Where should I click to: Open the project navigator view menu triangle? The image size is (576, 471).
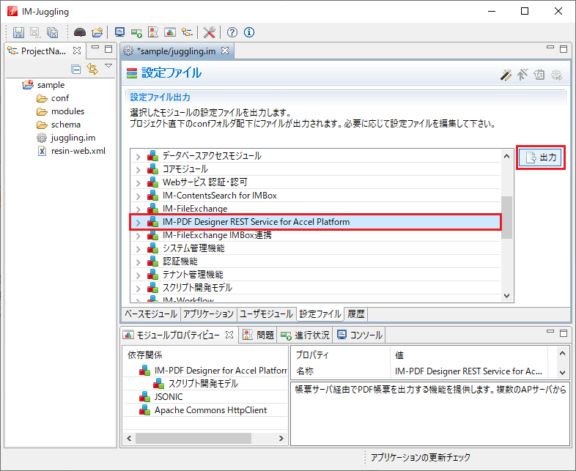[108, 66]
